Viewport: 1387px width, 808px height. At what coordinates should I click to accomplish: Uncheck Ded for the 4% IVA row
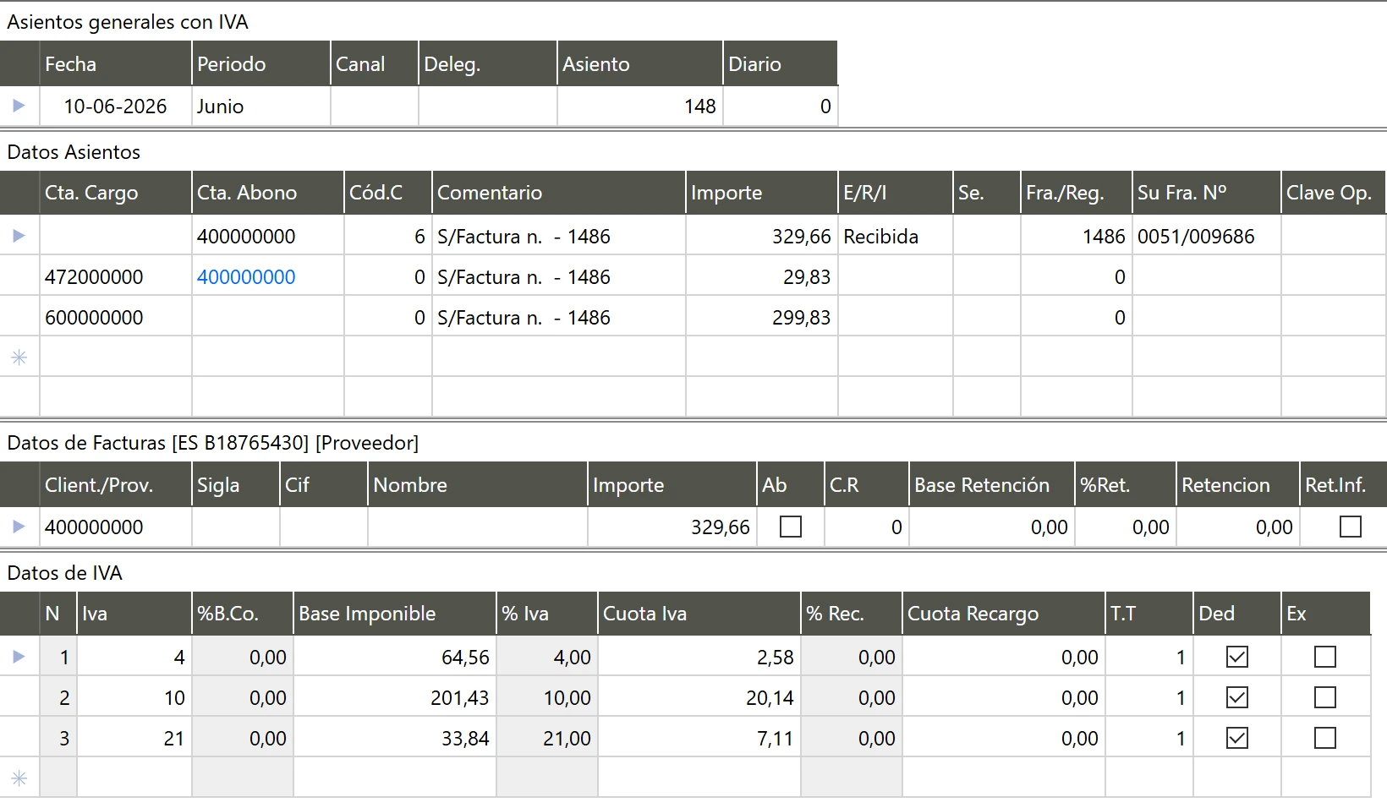coord(1237,657)
